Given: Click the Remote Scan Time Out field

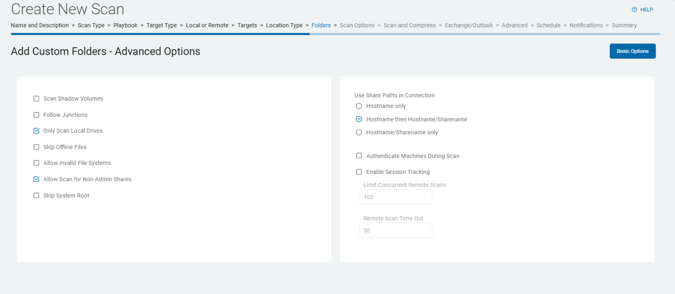Looking at the screenshot, I should point(395,231).
